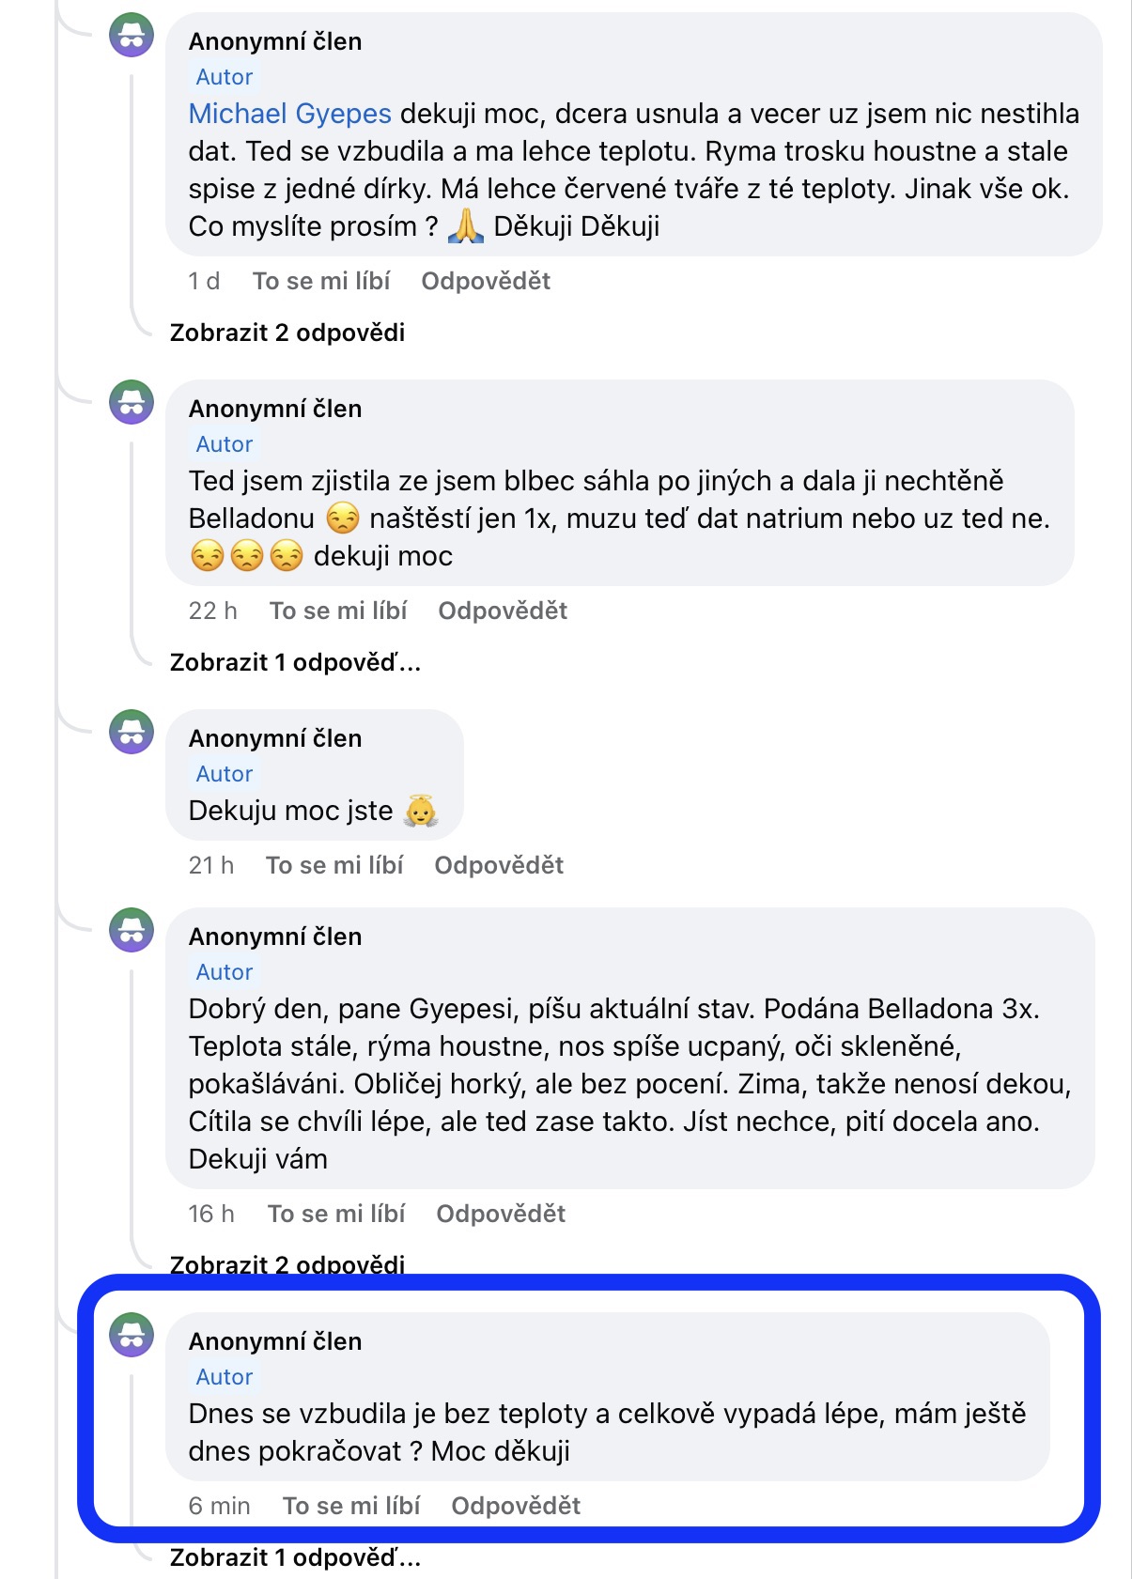Show the 1 reply under the Belladonu comment
The width and height of the screenshot is (1132, 1579).
click(x=294, y=662)
